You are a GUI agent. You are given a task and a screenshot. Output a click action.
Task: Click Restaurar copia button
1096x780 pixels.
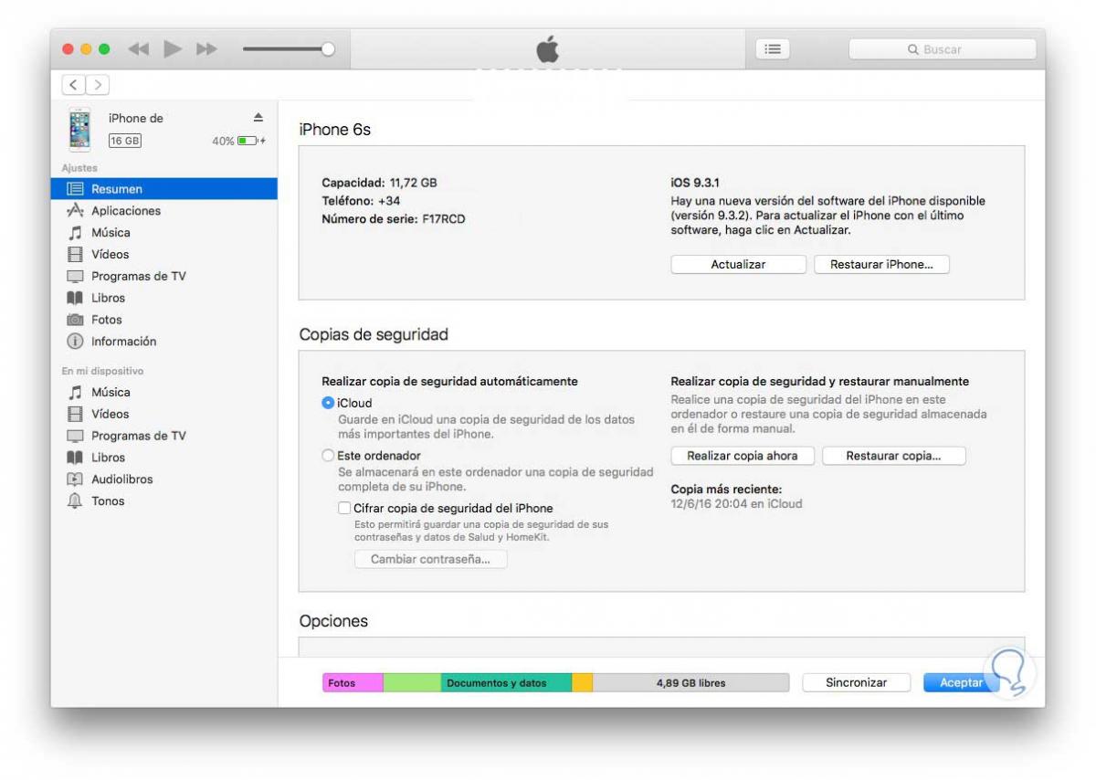[893, 456]
